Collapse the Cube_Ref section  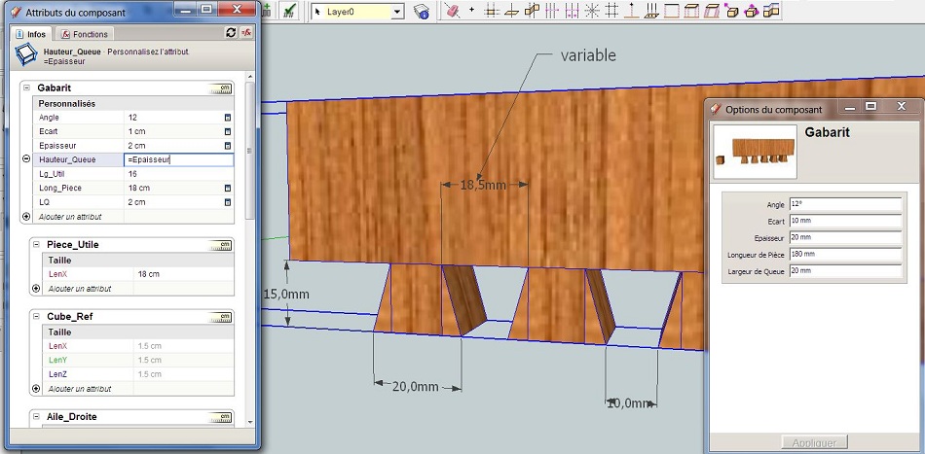pos(35,316)
